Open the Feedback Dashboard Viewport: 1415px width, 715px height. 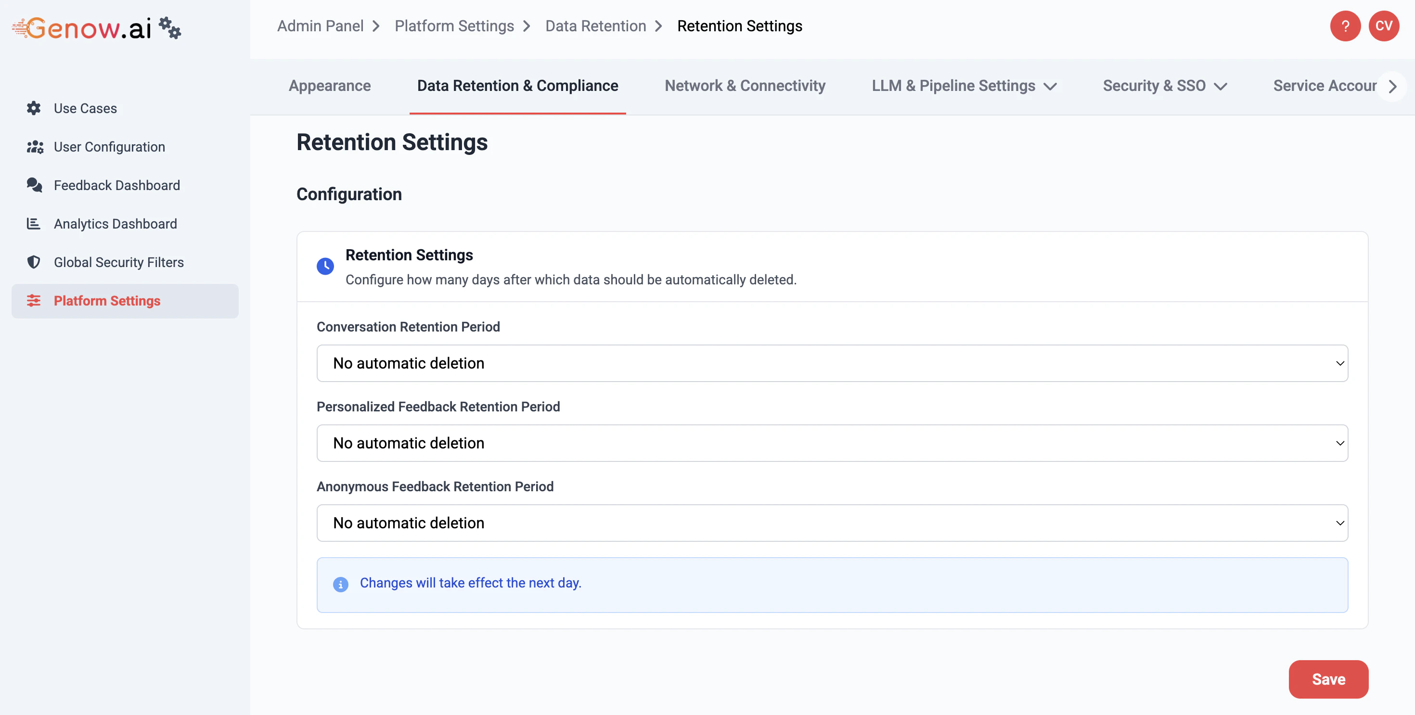coord(125,185)
